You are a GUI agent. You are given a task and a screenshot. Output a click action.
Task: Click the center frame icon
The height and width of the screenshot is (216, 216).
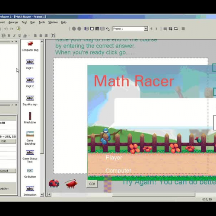54,35
